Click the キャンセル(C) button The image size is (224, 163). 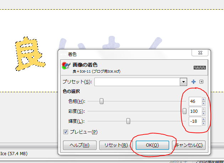click(189, 145)
